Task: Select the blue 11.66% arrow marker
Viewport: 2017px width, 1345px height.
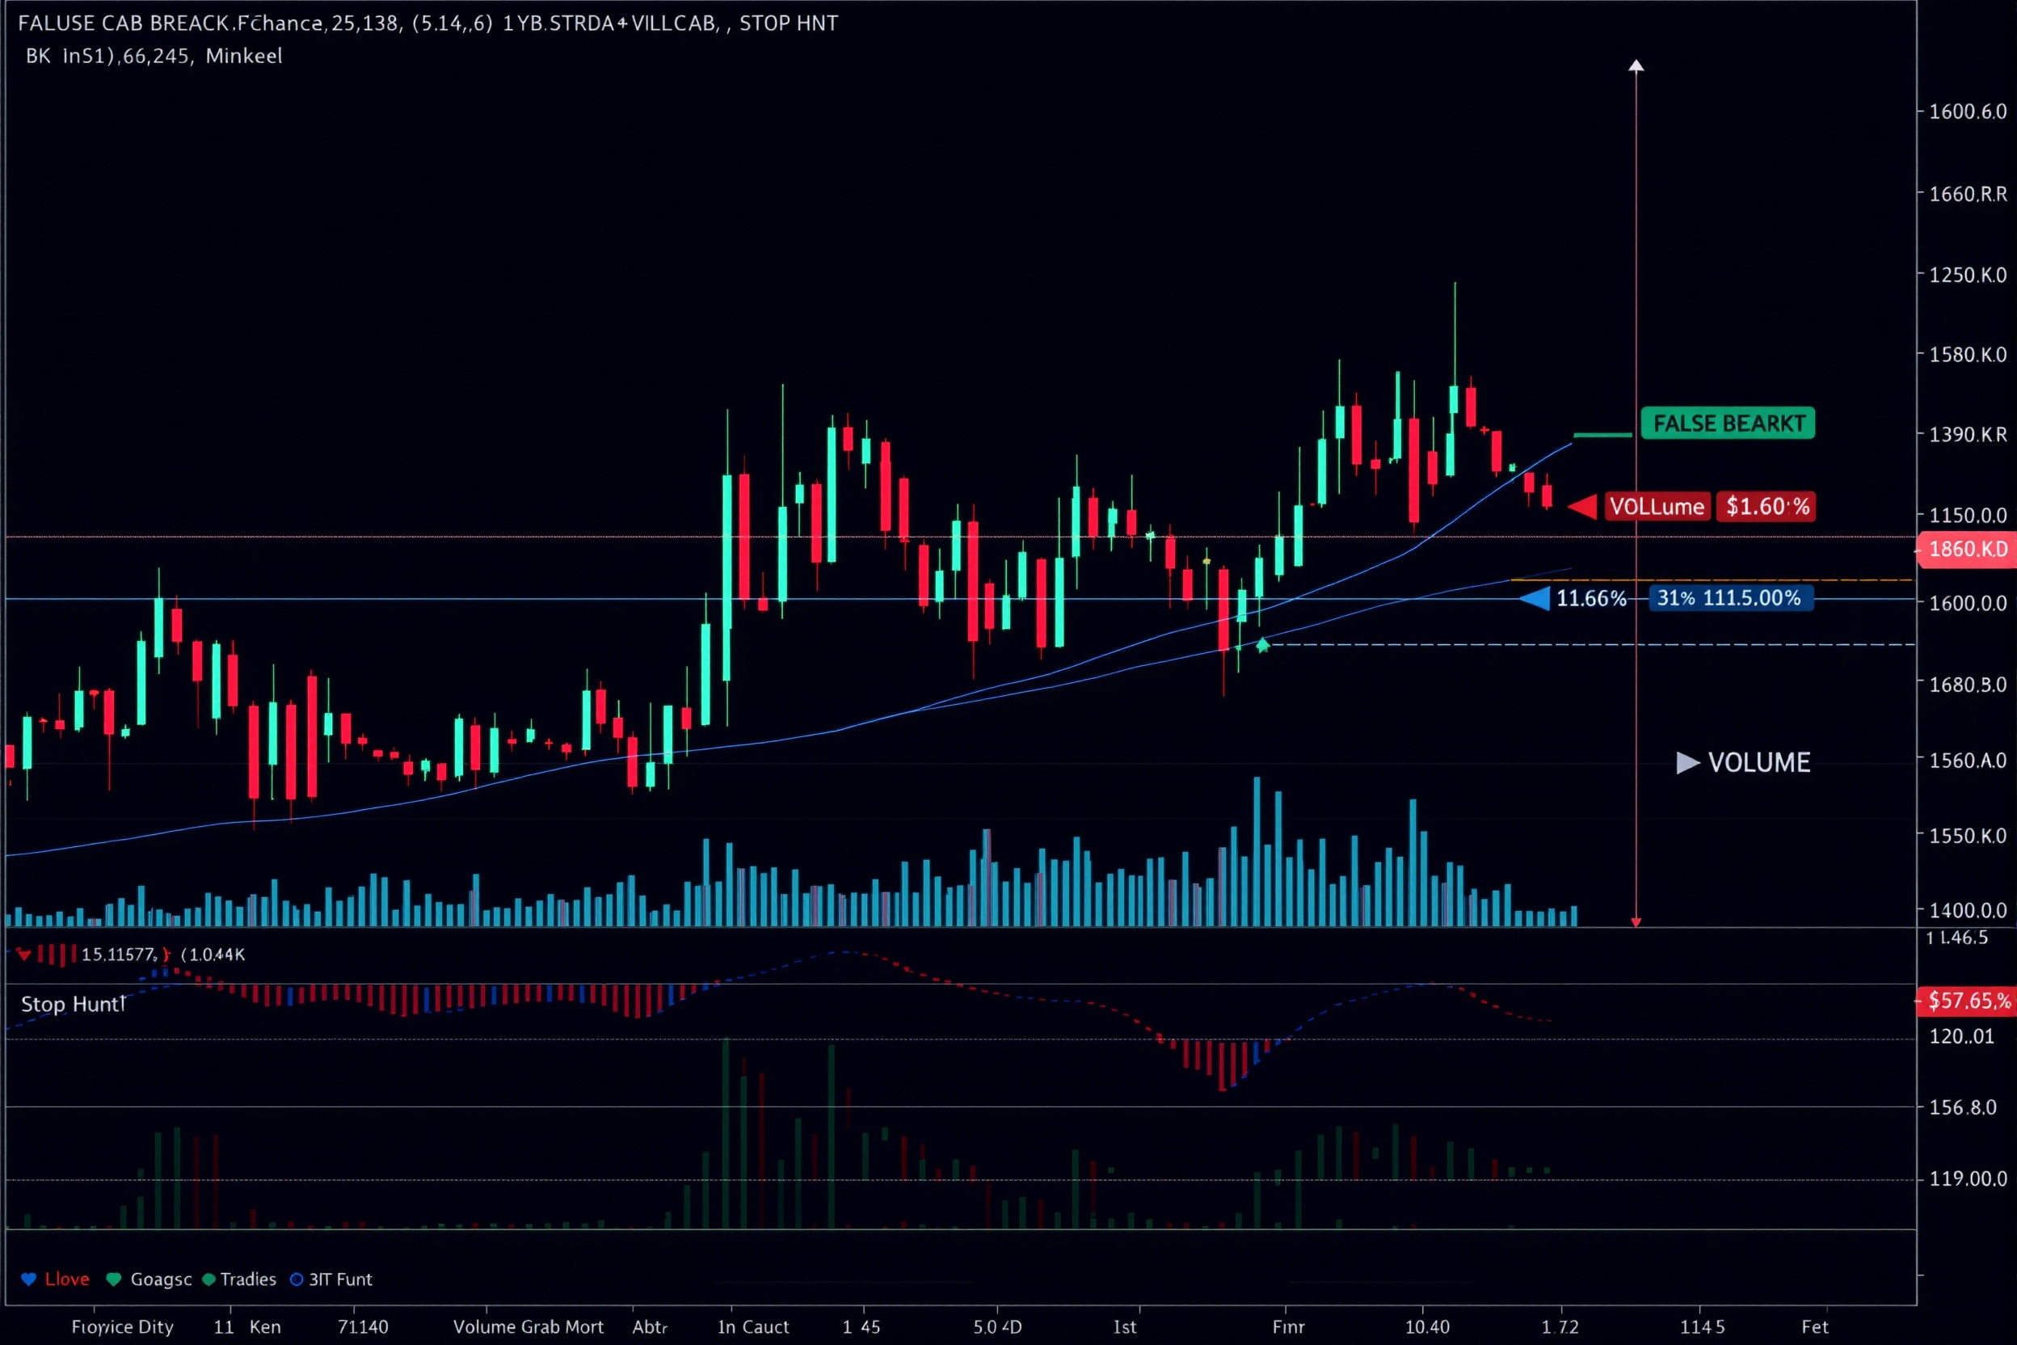Action: point(1535,599)
